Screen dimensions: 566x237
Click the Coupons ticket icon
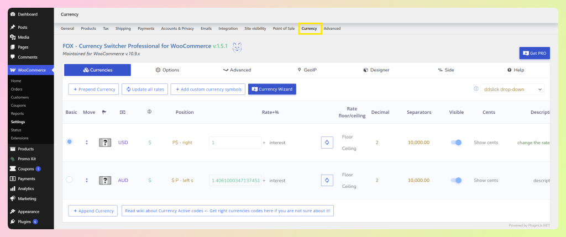tap(13, 169)
